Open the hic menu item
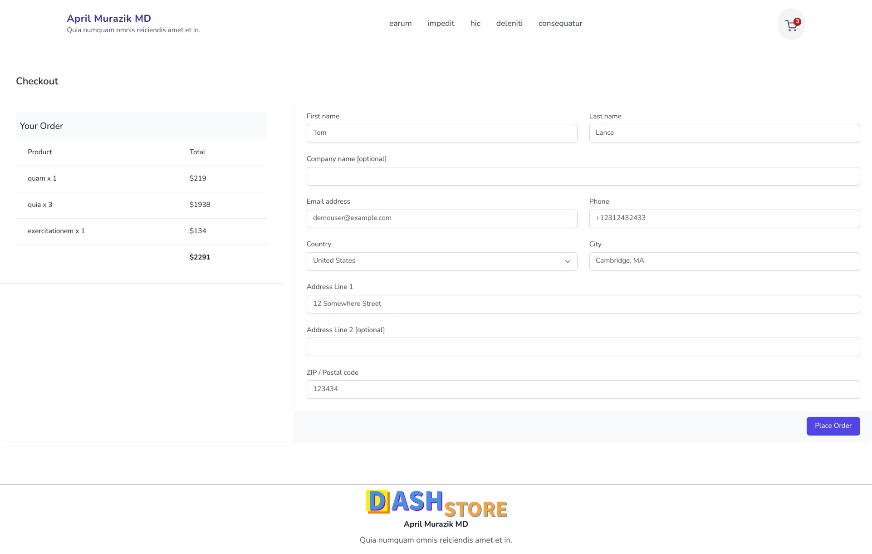 pyautogui.click(x=475, y=24)
